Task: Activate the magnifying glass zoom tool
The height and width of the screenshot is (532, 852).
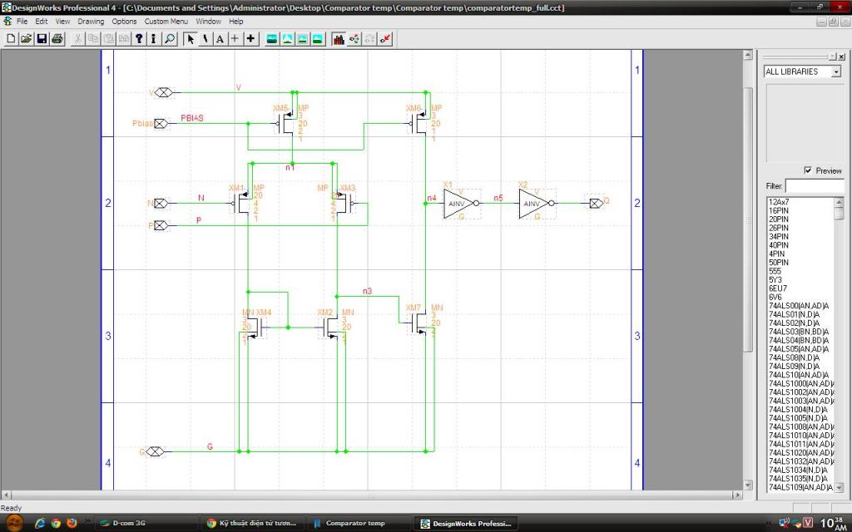Action: 170,38
